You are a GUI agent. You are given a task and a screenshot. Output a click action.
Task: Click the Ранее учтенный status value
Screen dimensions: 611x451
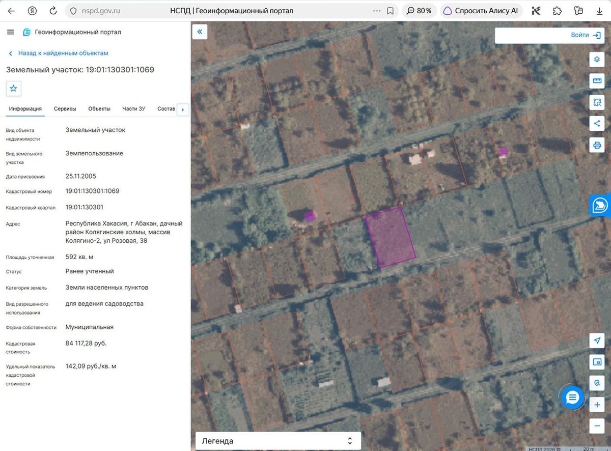click(x=90, y=271)
